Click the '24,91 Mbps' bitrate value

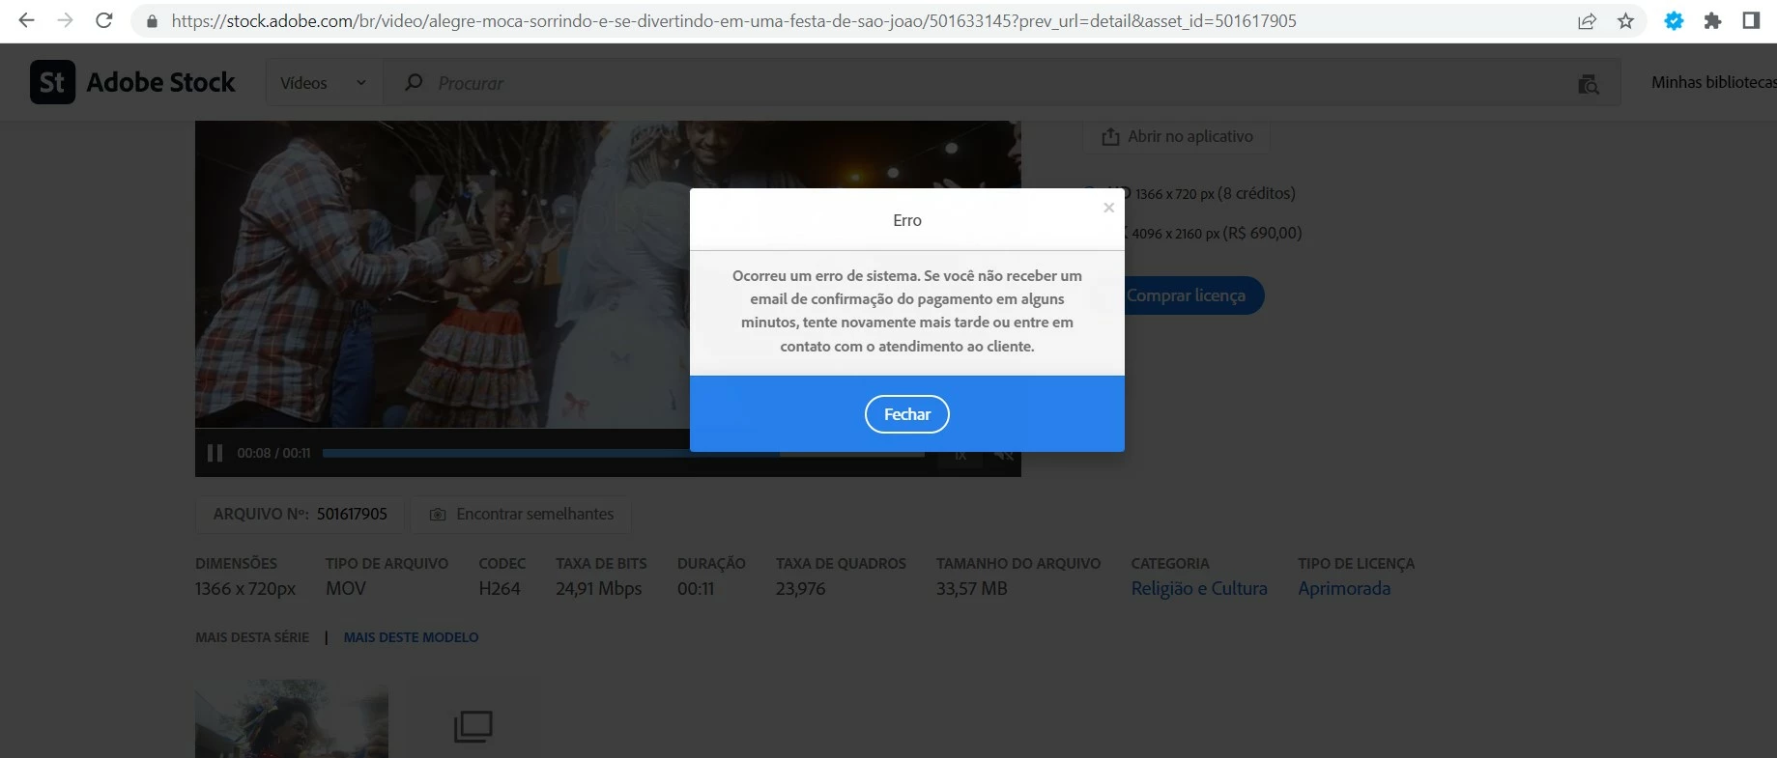tap(598, 589)
